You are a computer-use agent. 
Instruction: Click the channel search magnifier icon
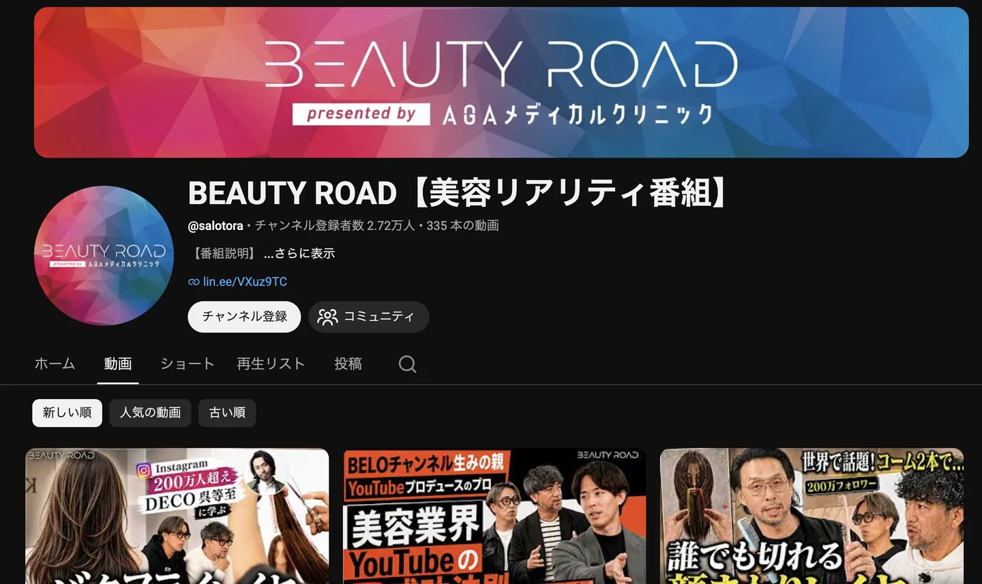tap(407, 364)
